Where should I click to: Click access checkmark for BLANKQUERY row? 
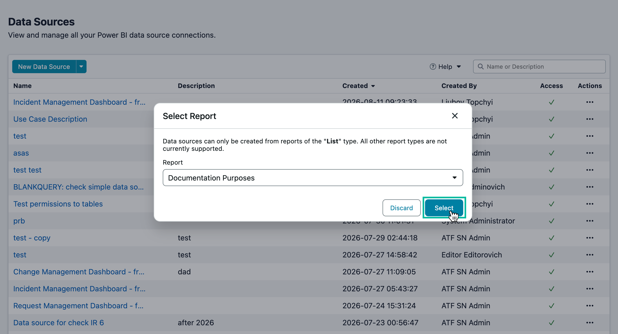pos(551,187)
